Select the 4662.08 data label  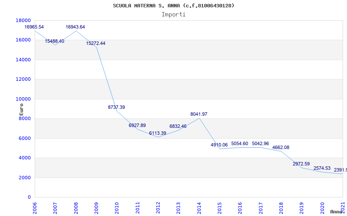pyautogui.click(x=281, y=147)
